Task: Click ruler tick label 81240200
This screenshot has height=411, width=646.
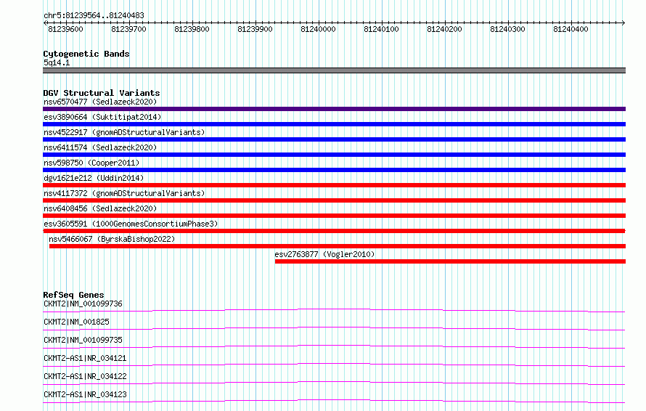Action: [x=444, y=29]
